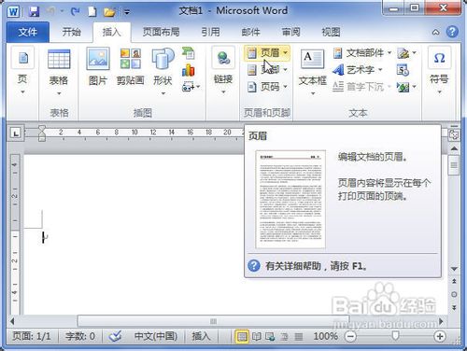Switch to the 开始 tab
Viewport: 467px width, 351px height.
point(72,32)
